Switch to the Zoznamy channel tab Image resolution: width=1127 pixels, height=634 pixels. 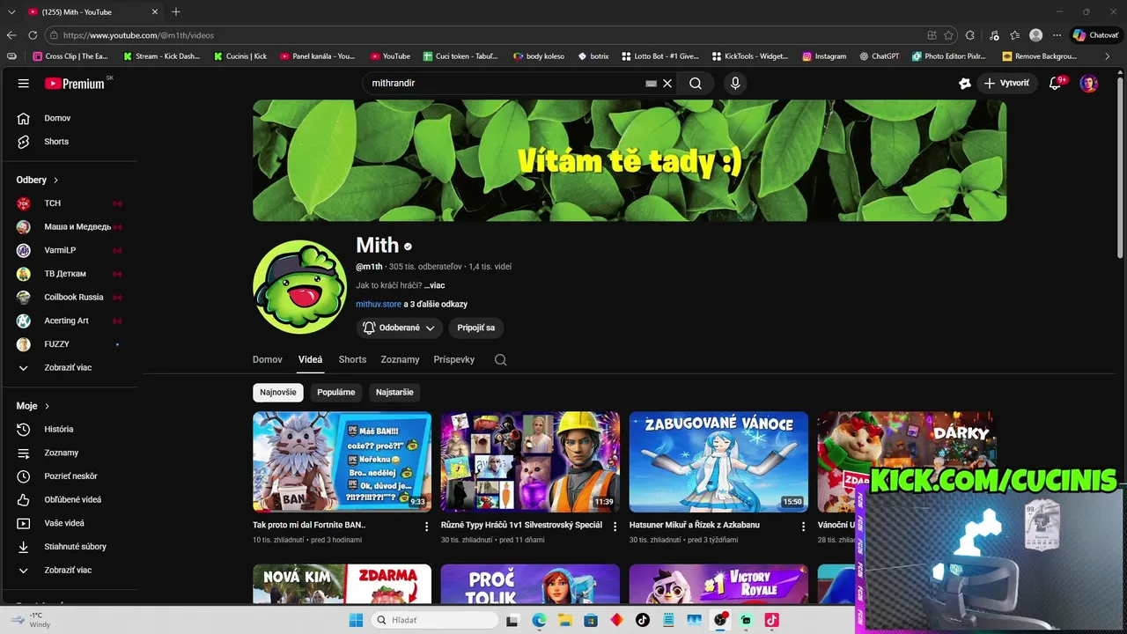click(x=400, y=359)
